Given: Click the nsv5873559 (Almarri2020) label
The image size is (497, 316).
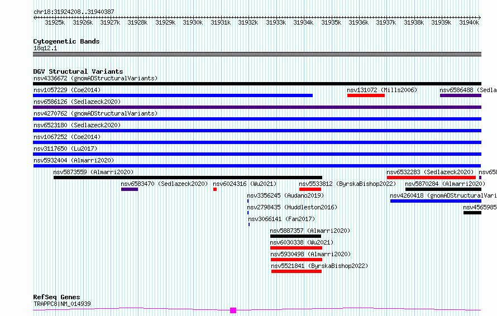Looking at the screenshot, I should click(x=93, y=172).
